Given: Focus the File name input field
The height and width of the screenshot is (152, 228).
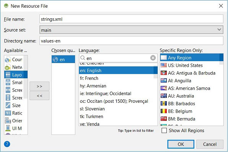Looking at the screenshot, I should click(131, 19).
